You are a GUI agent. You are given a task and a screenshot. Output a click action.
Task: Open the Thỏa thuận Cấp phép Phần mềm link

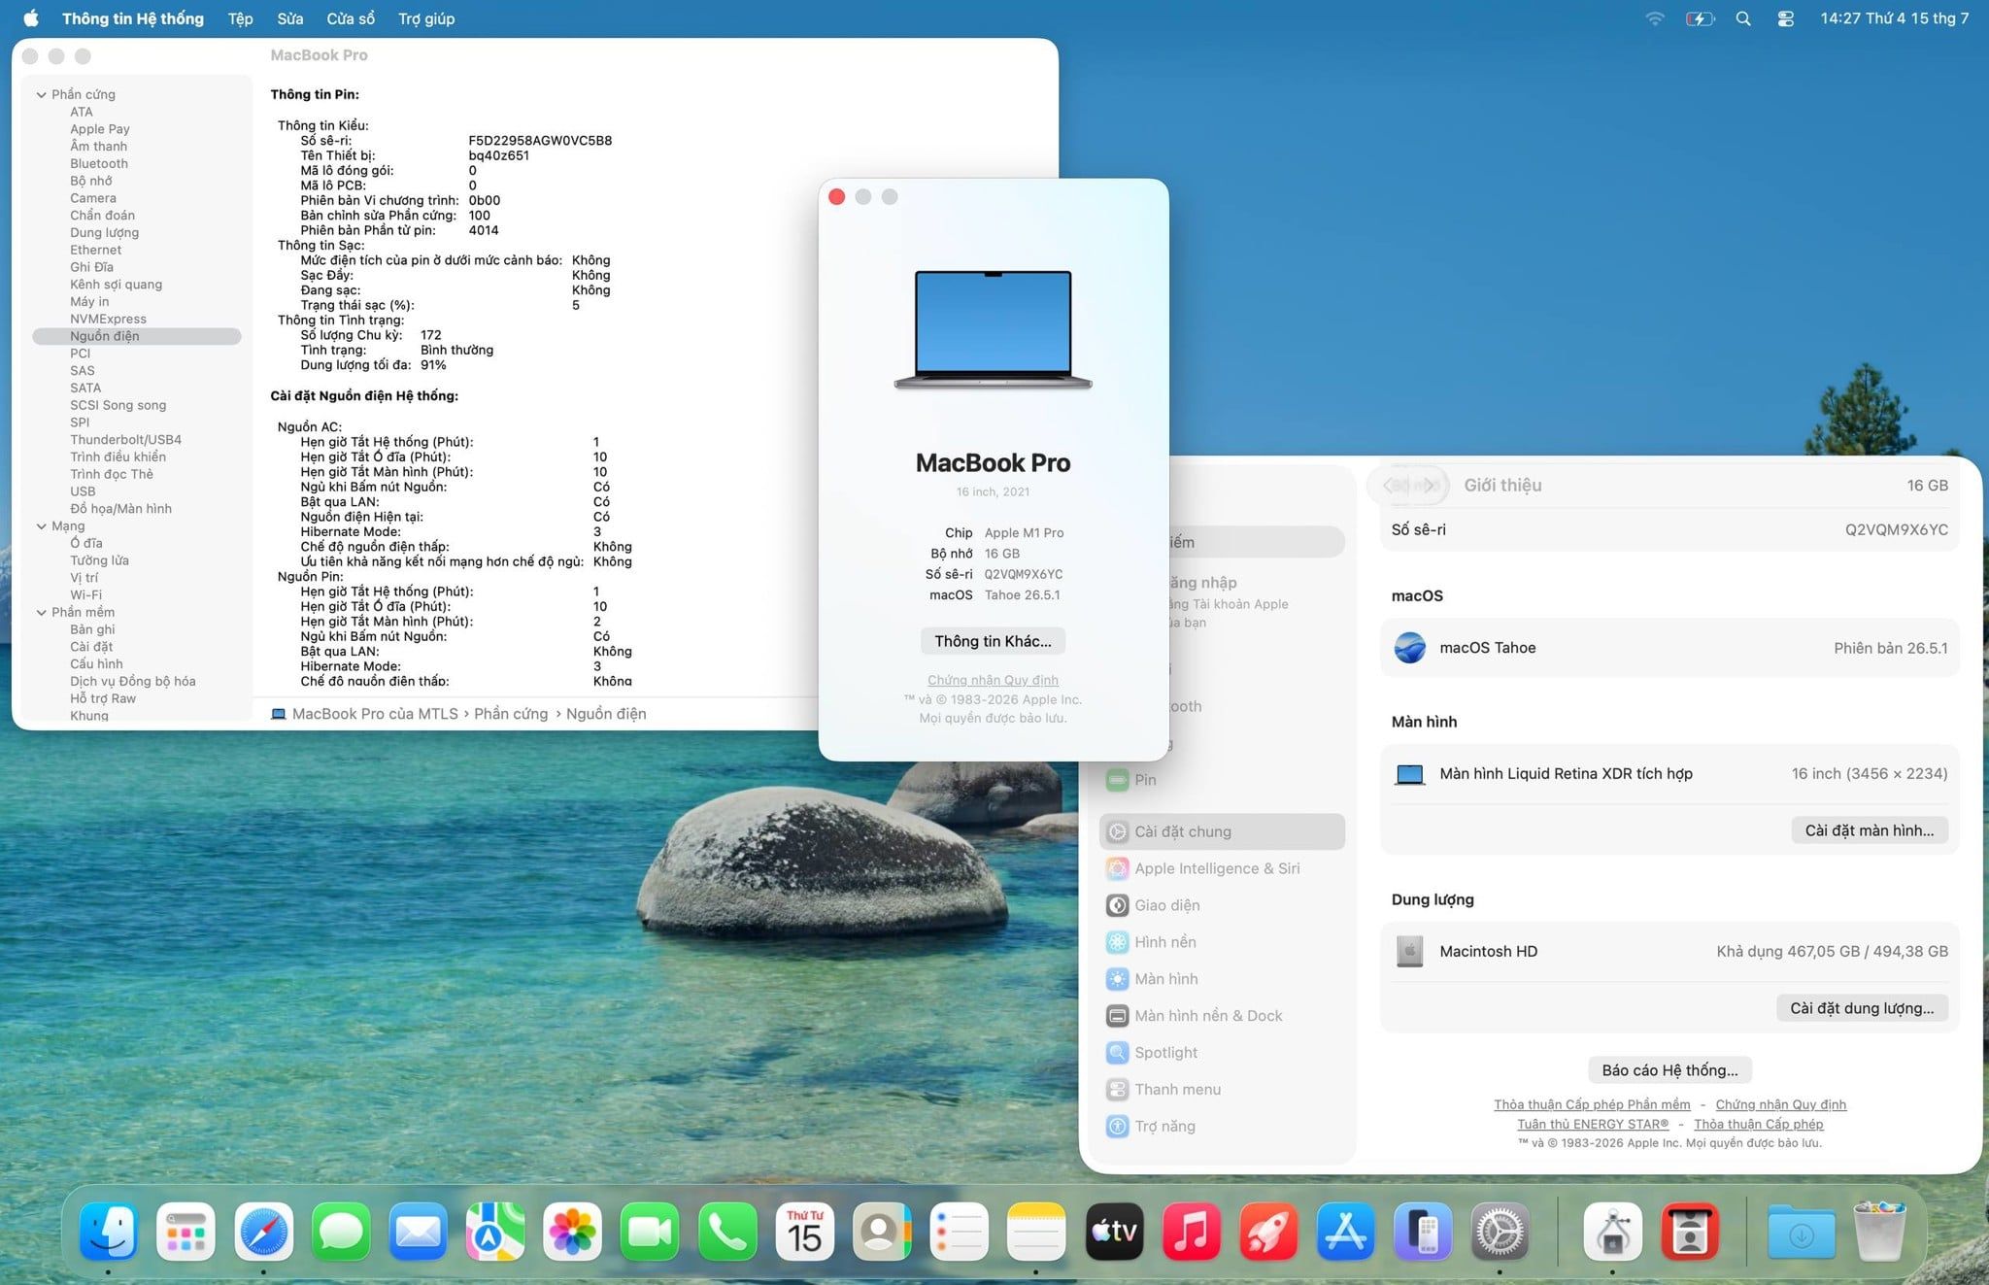click(1592, 1104)
